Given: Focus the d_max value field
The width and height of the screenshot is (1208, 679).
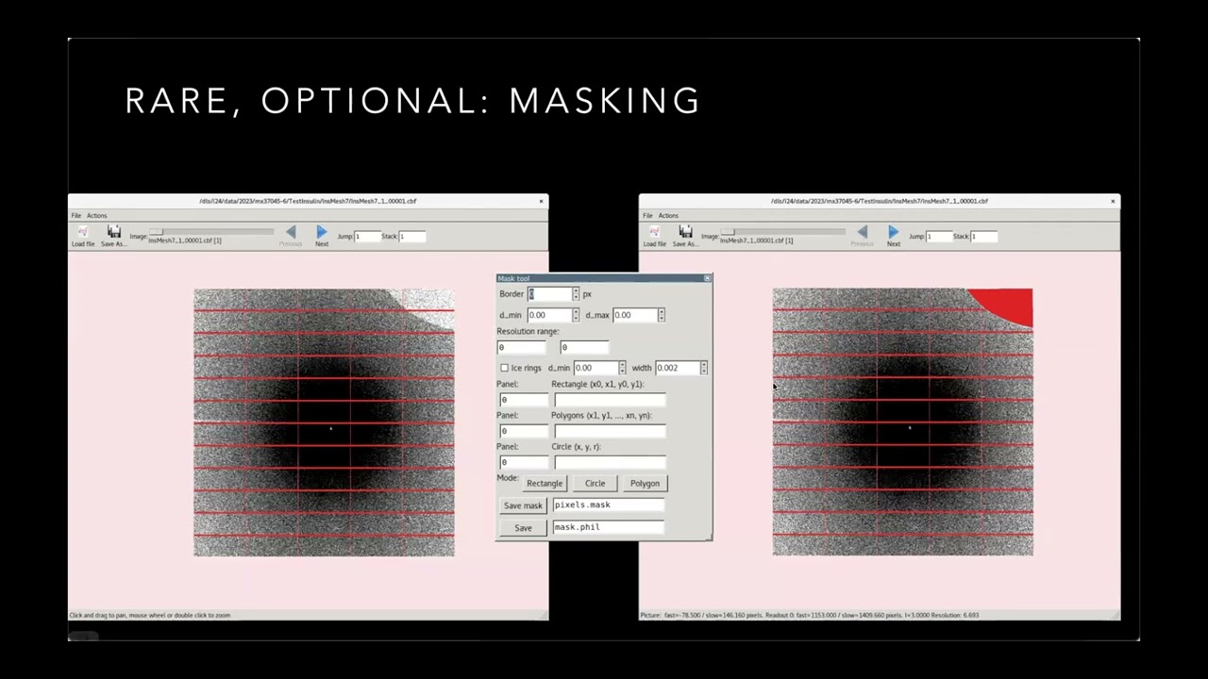Looking at the screenshot, I should [634, 315].
